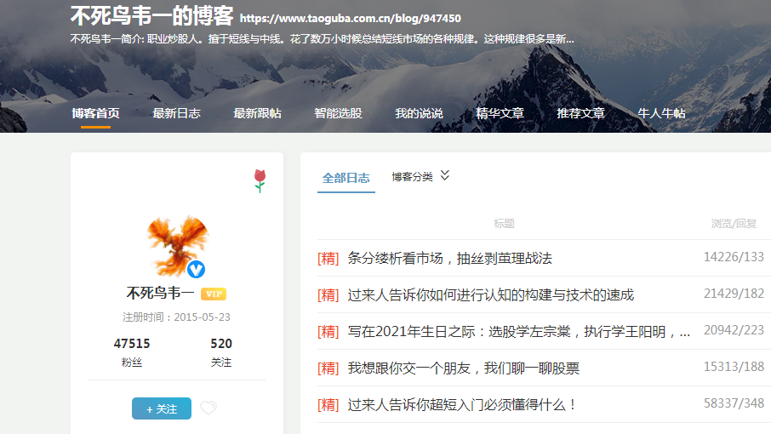Open the 我的说说 navigation item
771x434 pixels.
pos(419,113)
